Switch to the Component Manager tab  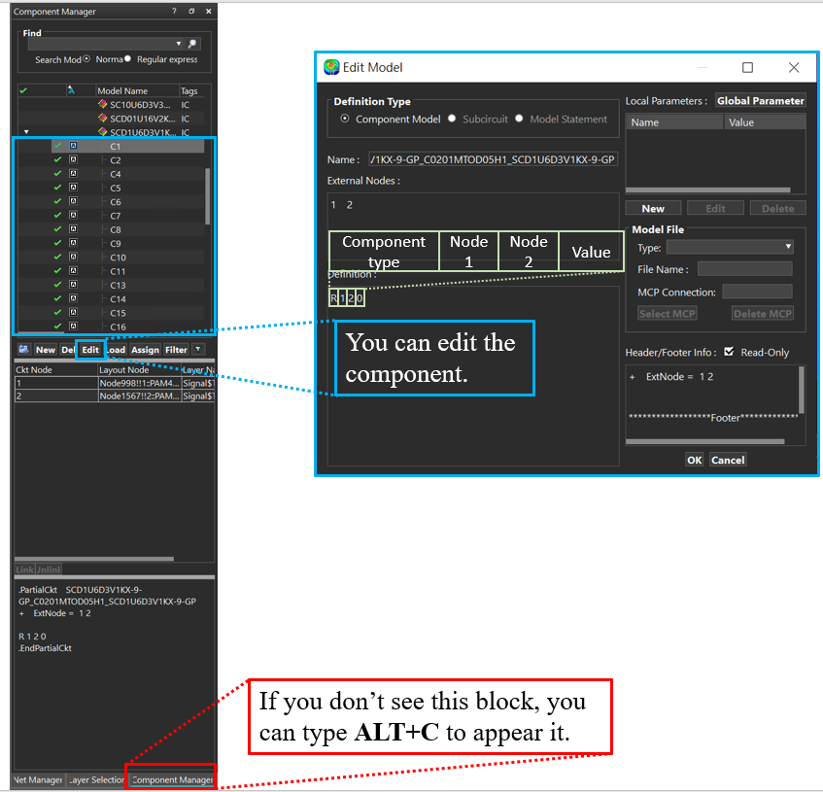172,780
